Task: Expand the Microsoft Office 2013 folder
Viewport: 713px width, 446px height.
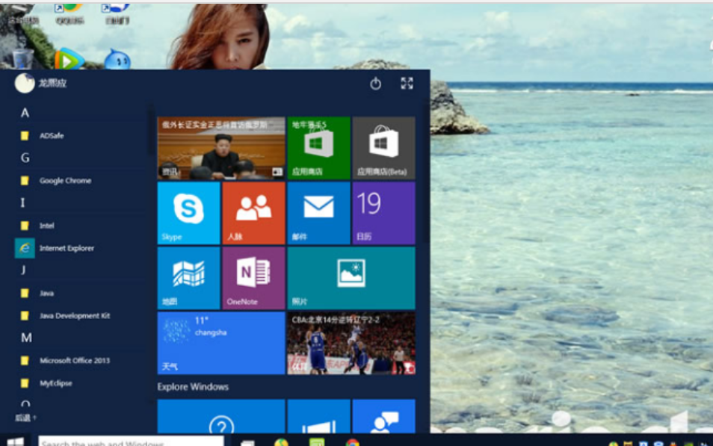Action: tap(74, 360)
